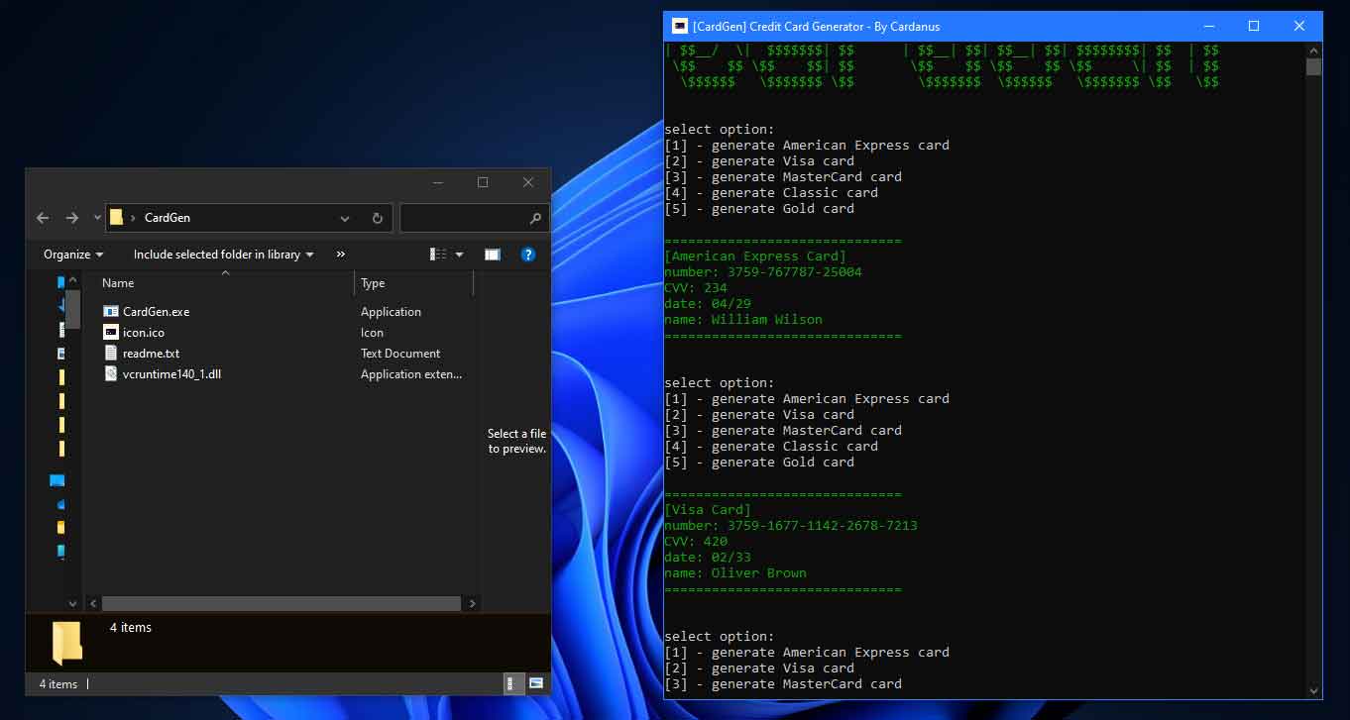
Task: Open File Explorer help via question mark
Action: 527,255
